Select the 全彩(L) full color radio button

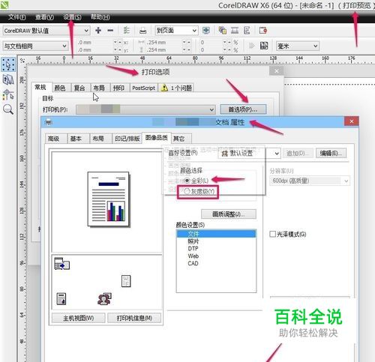tap(187, 180)
